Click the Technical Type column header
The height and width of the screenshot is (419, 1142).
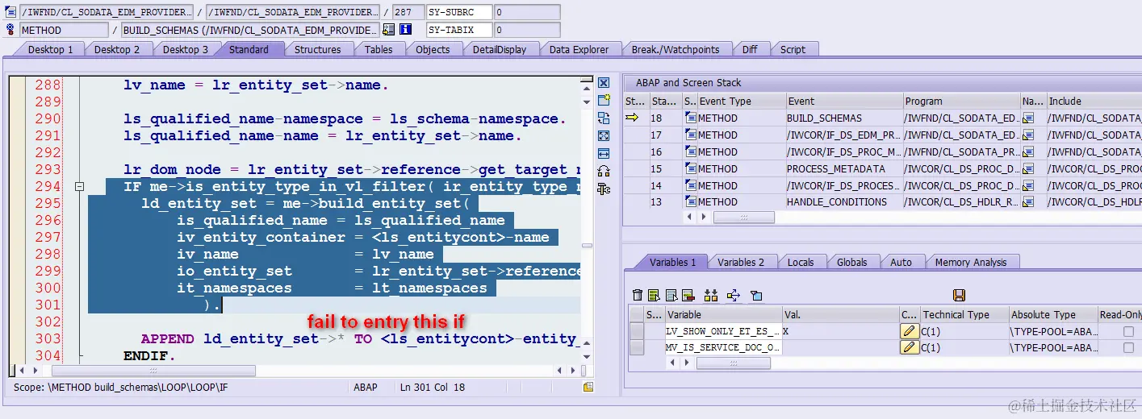964,315
